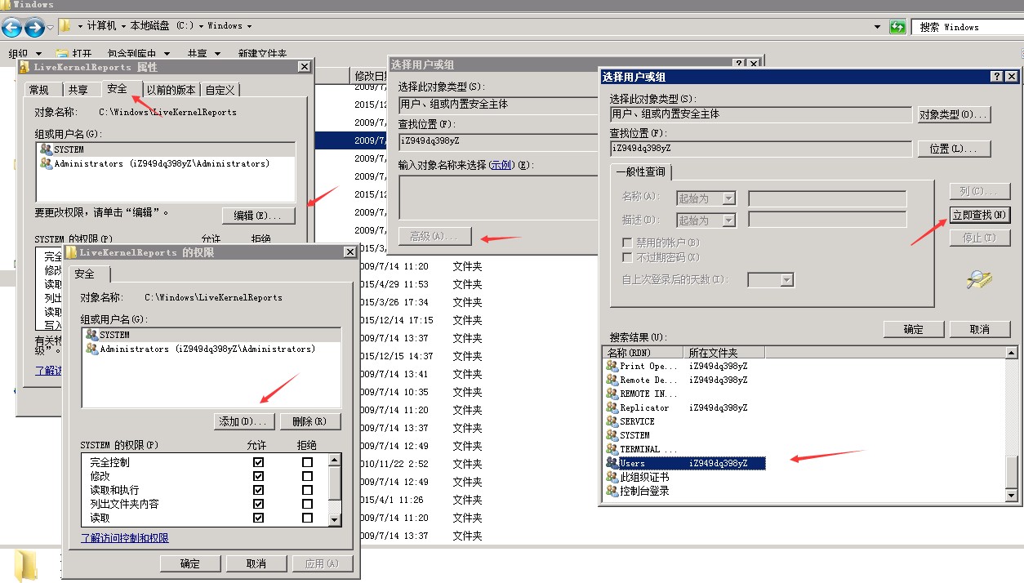
Task: Expand the 描述 起始为 combo box
Action: [729, 220]
